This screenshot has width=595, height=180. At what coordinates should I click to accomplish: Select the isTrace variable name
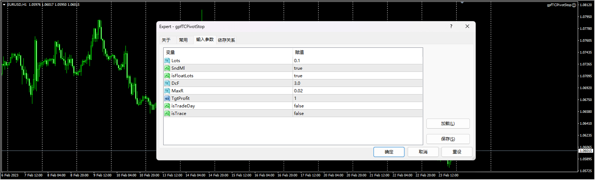click(179, 114)
